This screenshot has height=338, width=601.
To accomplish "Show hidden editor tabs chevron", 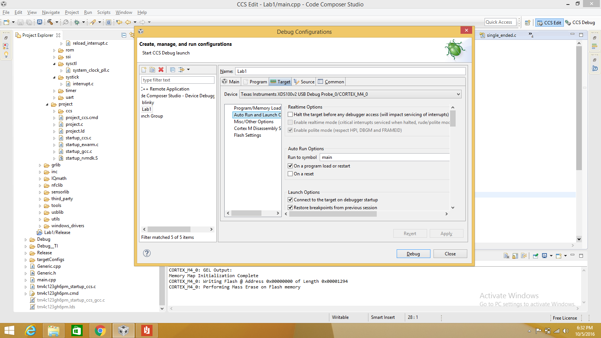I will coord(531,35).
